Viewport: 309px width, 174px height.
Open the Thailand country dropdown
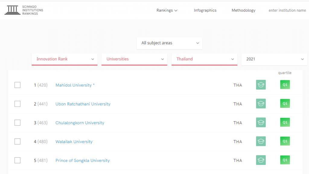coord(204,59)
